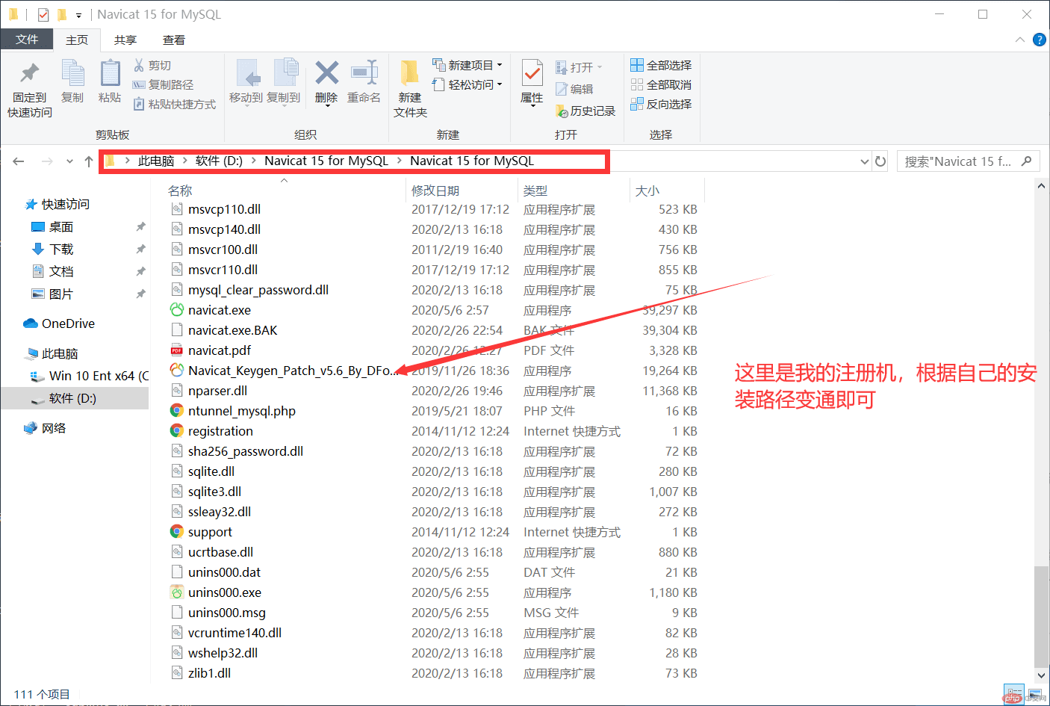Open the Move to (移动到) menu

(246, 82)
